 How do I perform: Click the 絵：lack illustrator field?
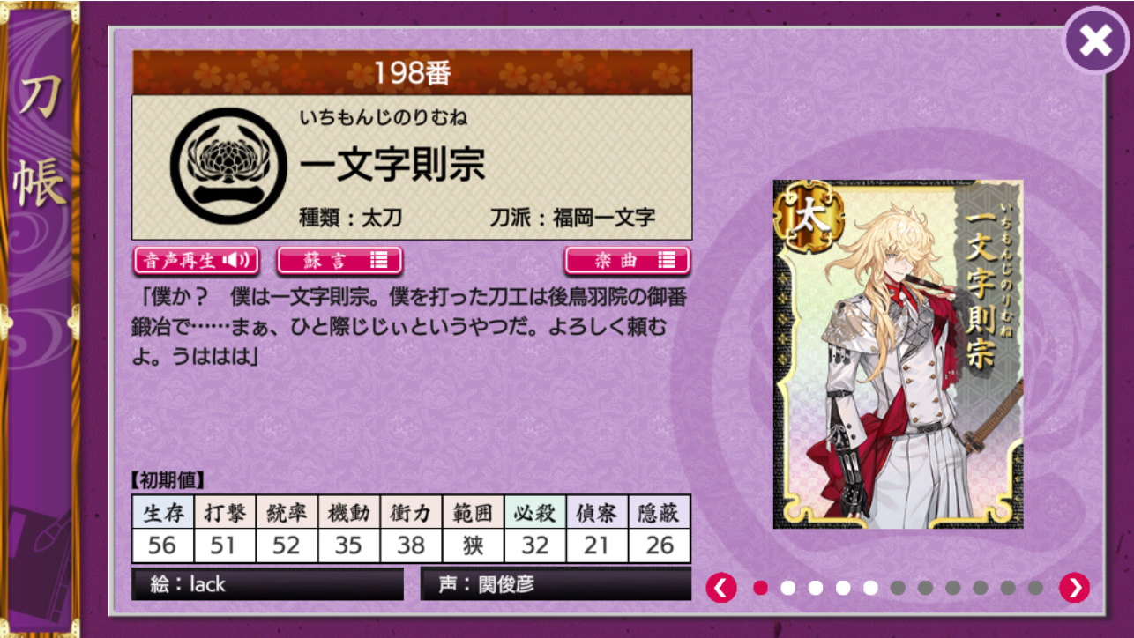point(267,584)
